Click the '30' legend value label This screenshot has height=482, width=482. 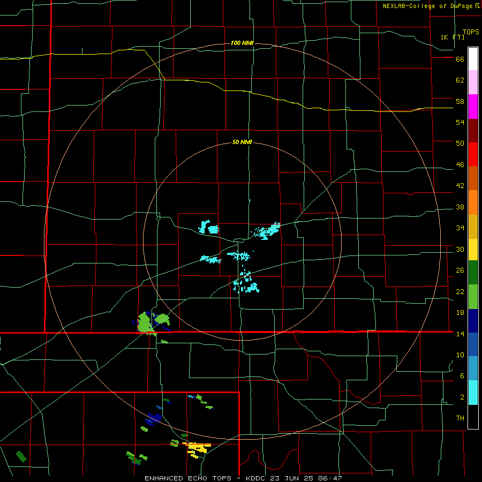[460, 249]
